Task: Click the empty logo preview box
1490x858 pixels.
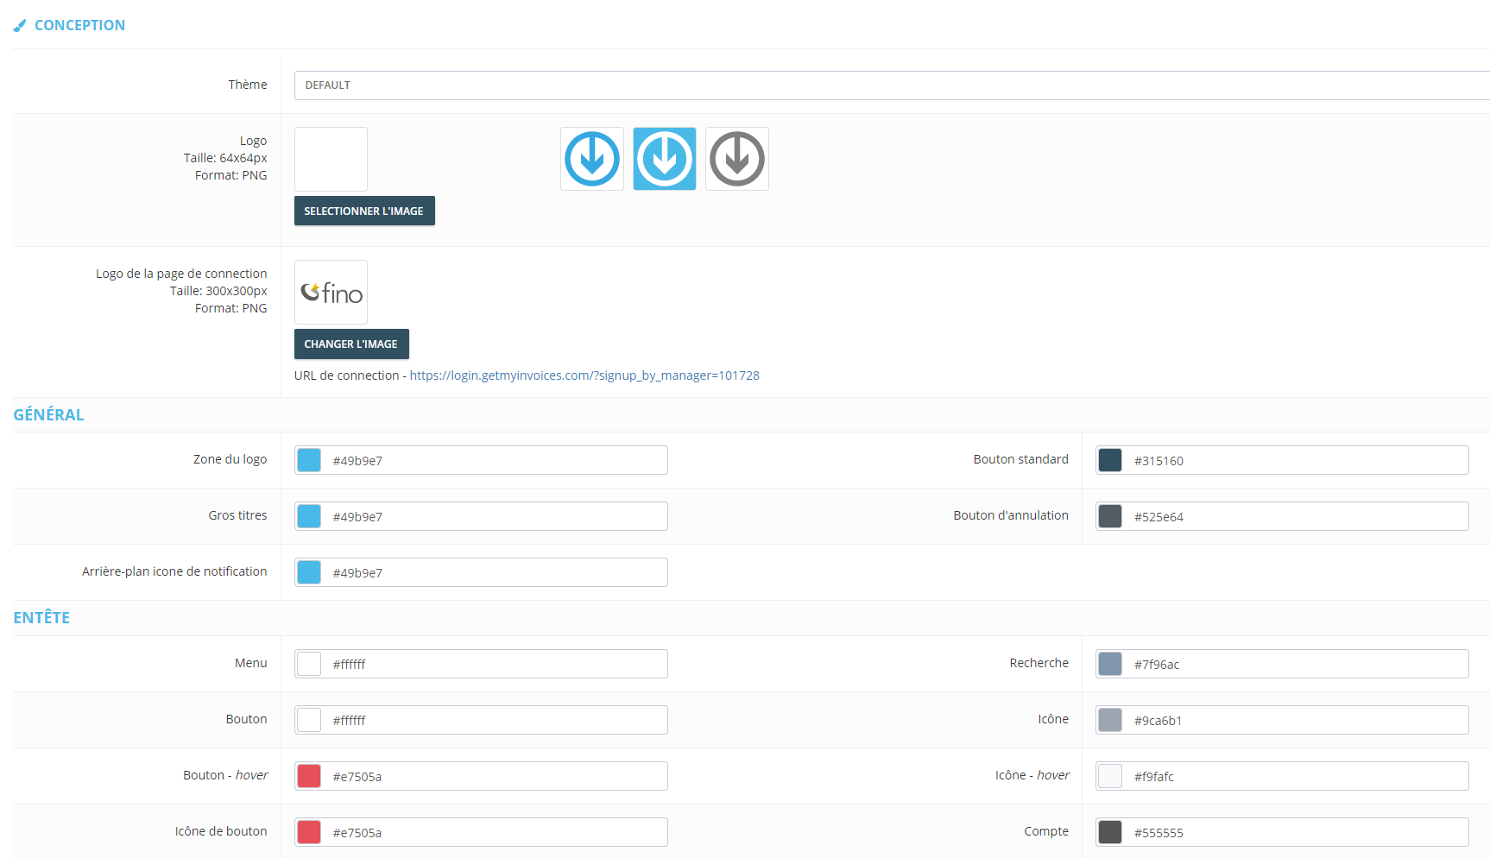Action: point(331,160)
